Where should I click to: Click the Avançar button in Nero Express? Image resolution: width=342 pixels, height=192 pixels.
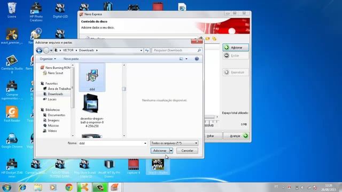point(237,136)
